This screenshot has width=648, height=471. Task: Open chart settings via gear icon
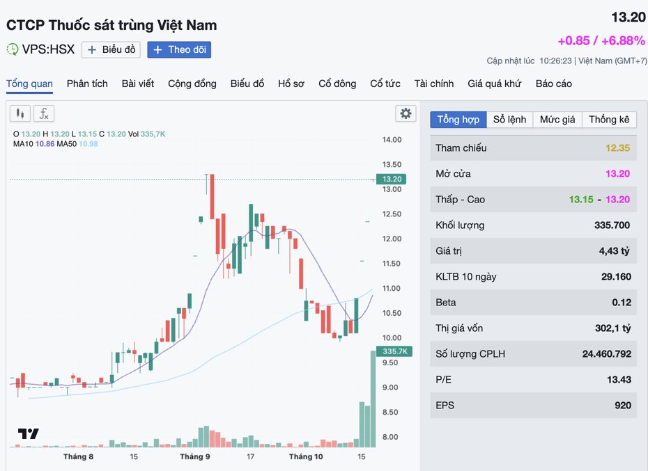(x=406, y=113)
